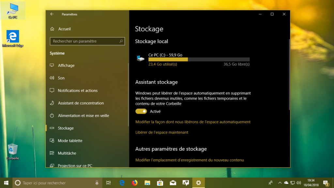
Task: Open network tray icon
Action: 293,183
